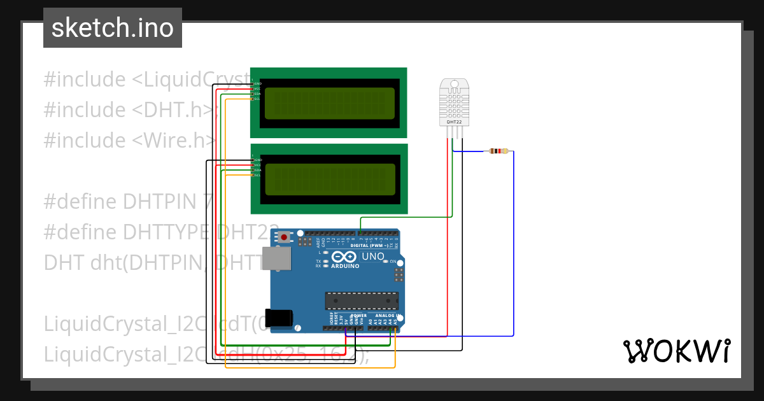Screen dimensions: 764x401
Task: Toggle the ON power LED of the UNO
Action: pos(386,261)
